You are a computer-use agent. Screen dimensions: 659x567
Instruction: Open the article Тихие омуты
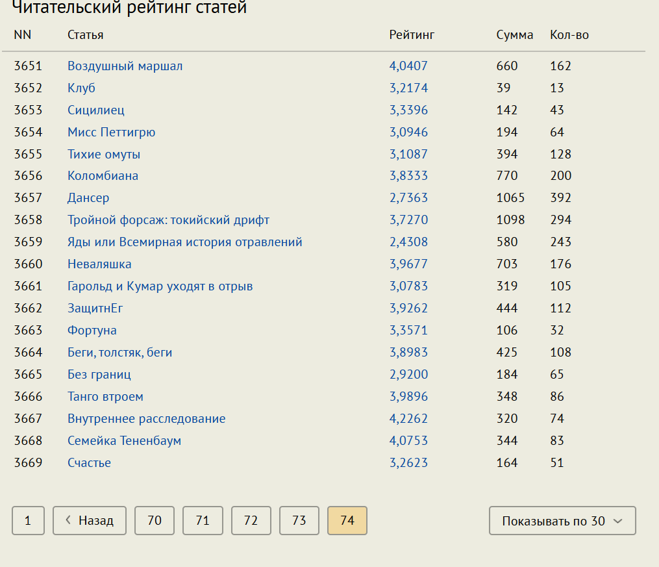(104, 155)
